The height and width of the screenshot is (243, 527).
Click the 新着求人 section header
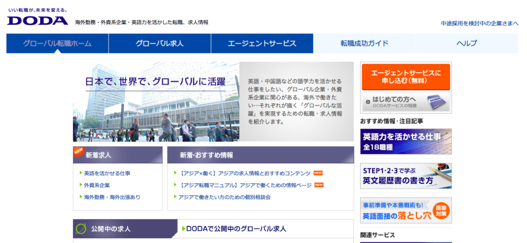[118, 155]
